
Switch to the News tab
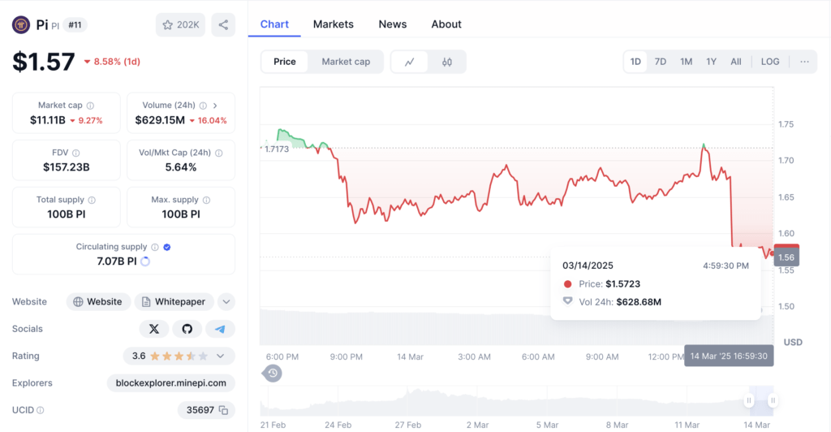(393, 24)
